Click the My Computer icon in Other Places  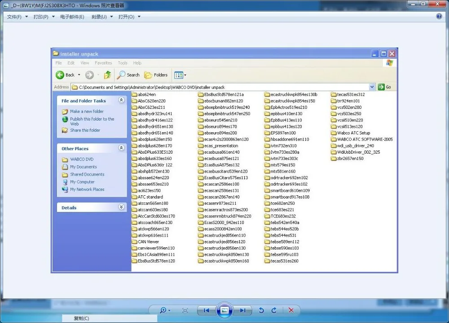coord(65,182)
